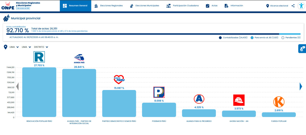This screenshot has height=135, width=306.
Task: Click the 4.325 % label
Action: coord(199,107)
